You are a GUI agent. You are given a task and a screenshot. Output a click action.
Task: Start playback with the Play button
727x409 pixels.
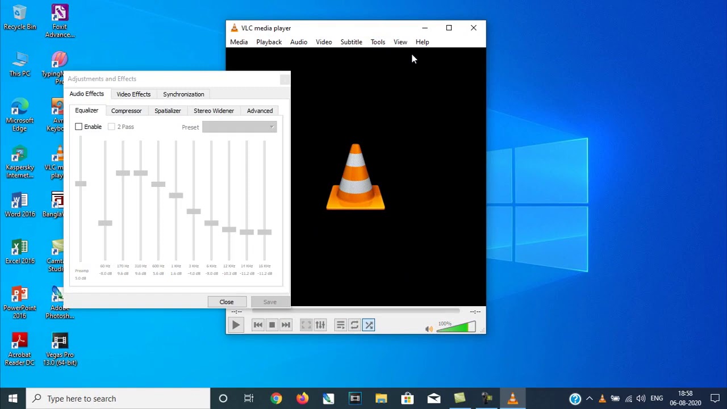pyautogui.click(x=236, y=325)
